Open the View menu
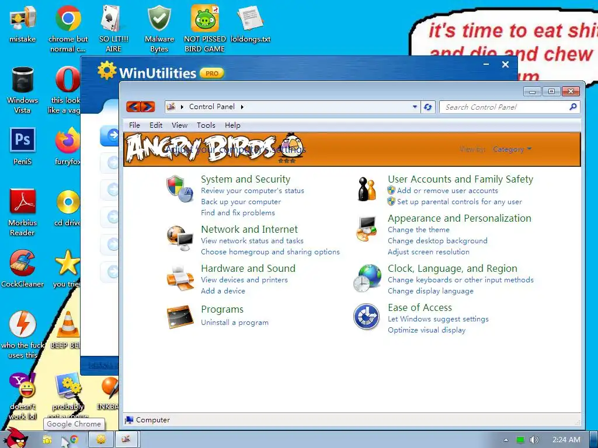This screenshot has width=598, height=448. coord(179,125)
